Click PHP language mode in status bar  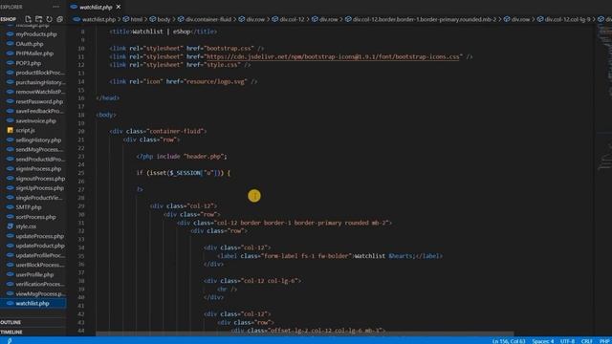point(605,341)
